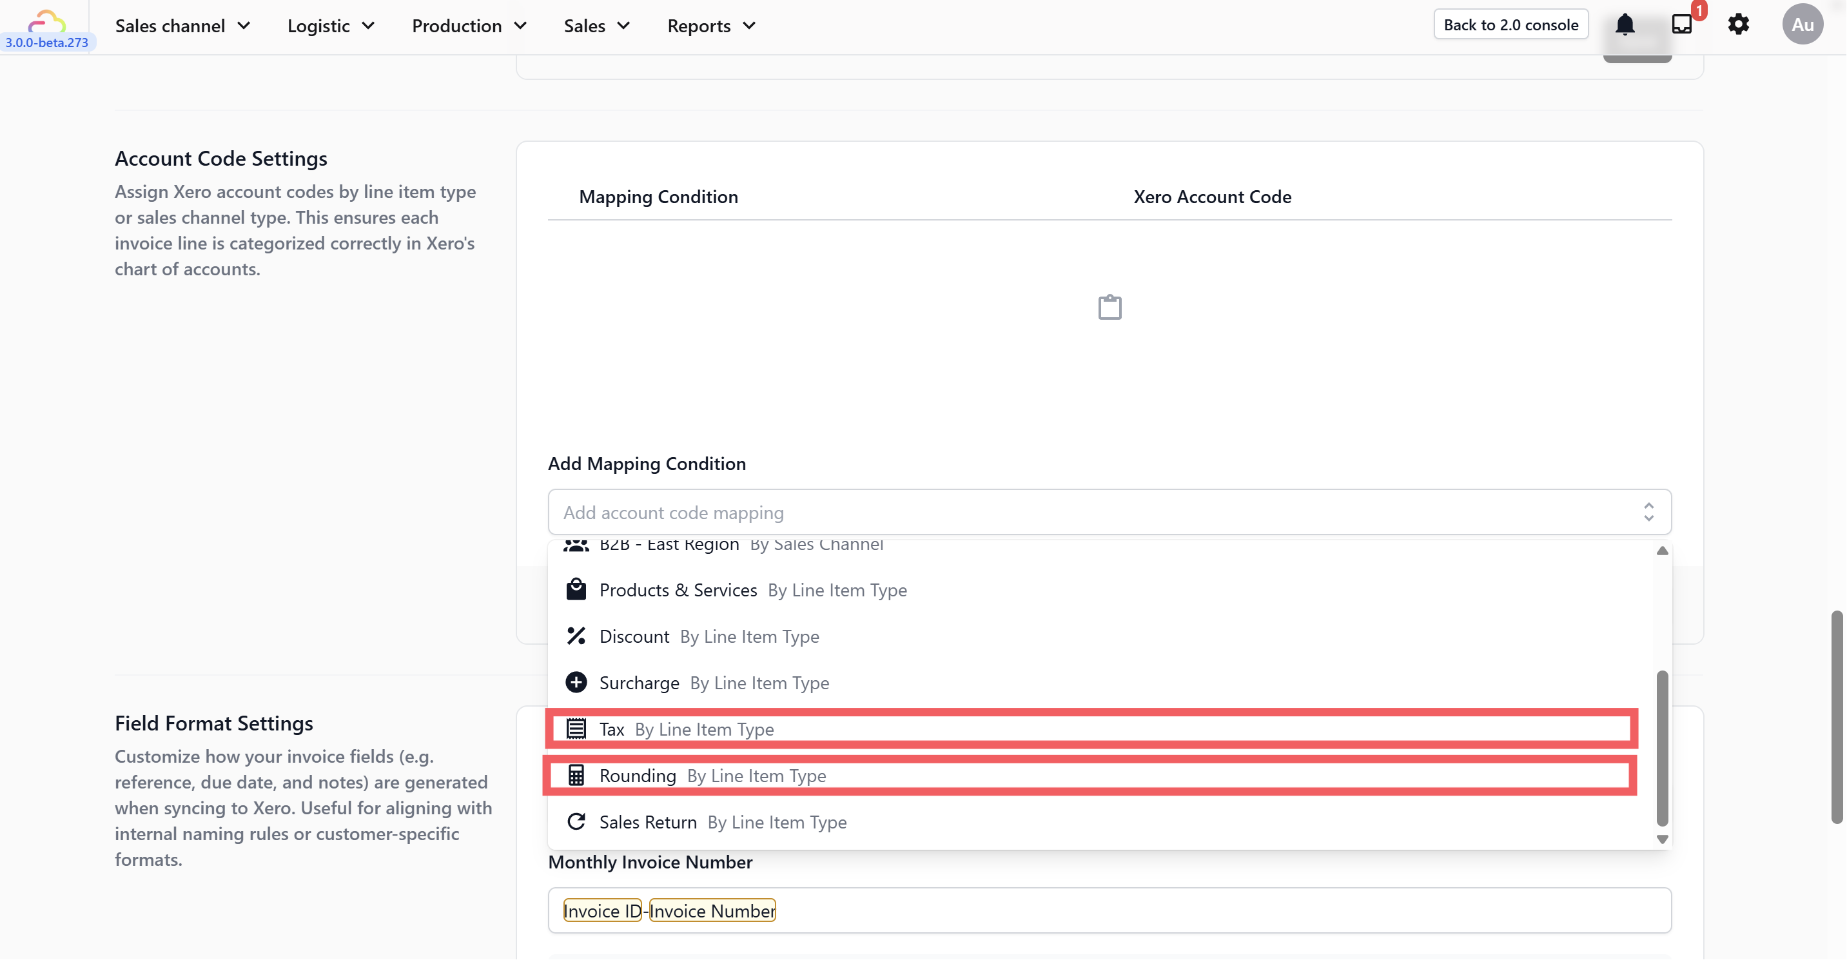Click the Products & Services bag icon

(x=576, y=590)
